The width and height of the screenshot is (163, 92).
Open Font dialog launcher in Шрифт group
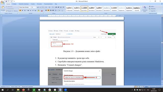[x=43, y=13]
